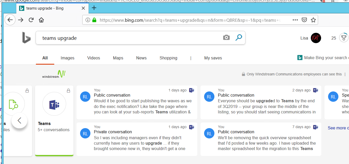Click the 'See more' link
The width and height of the screenshot is (349, 164).
(x=338, y=128)
